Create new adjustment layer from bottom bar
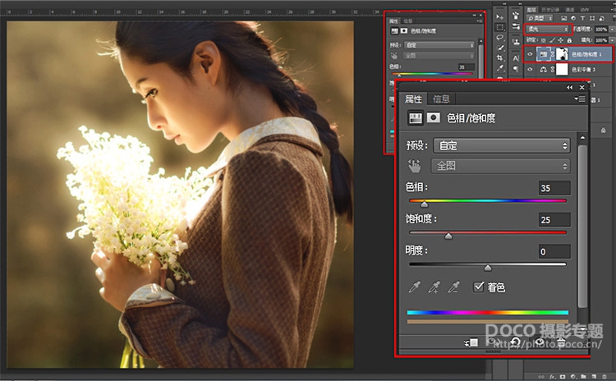The image size is (616, 381). tap(573, 377)
